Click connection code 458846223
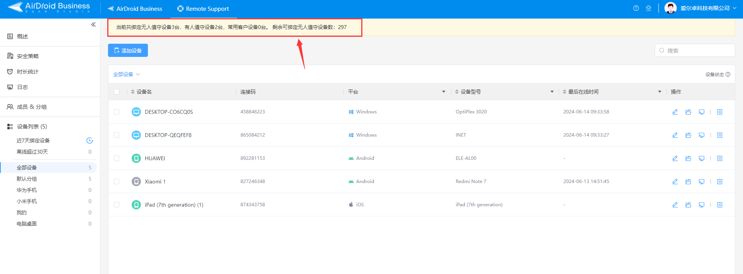 pyautogui.click(x=252, y=112)
